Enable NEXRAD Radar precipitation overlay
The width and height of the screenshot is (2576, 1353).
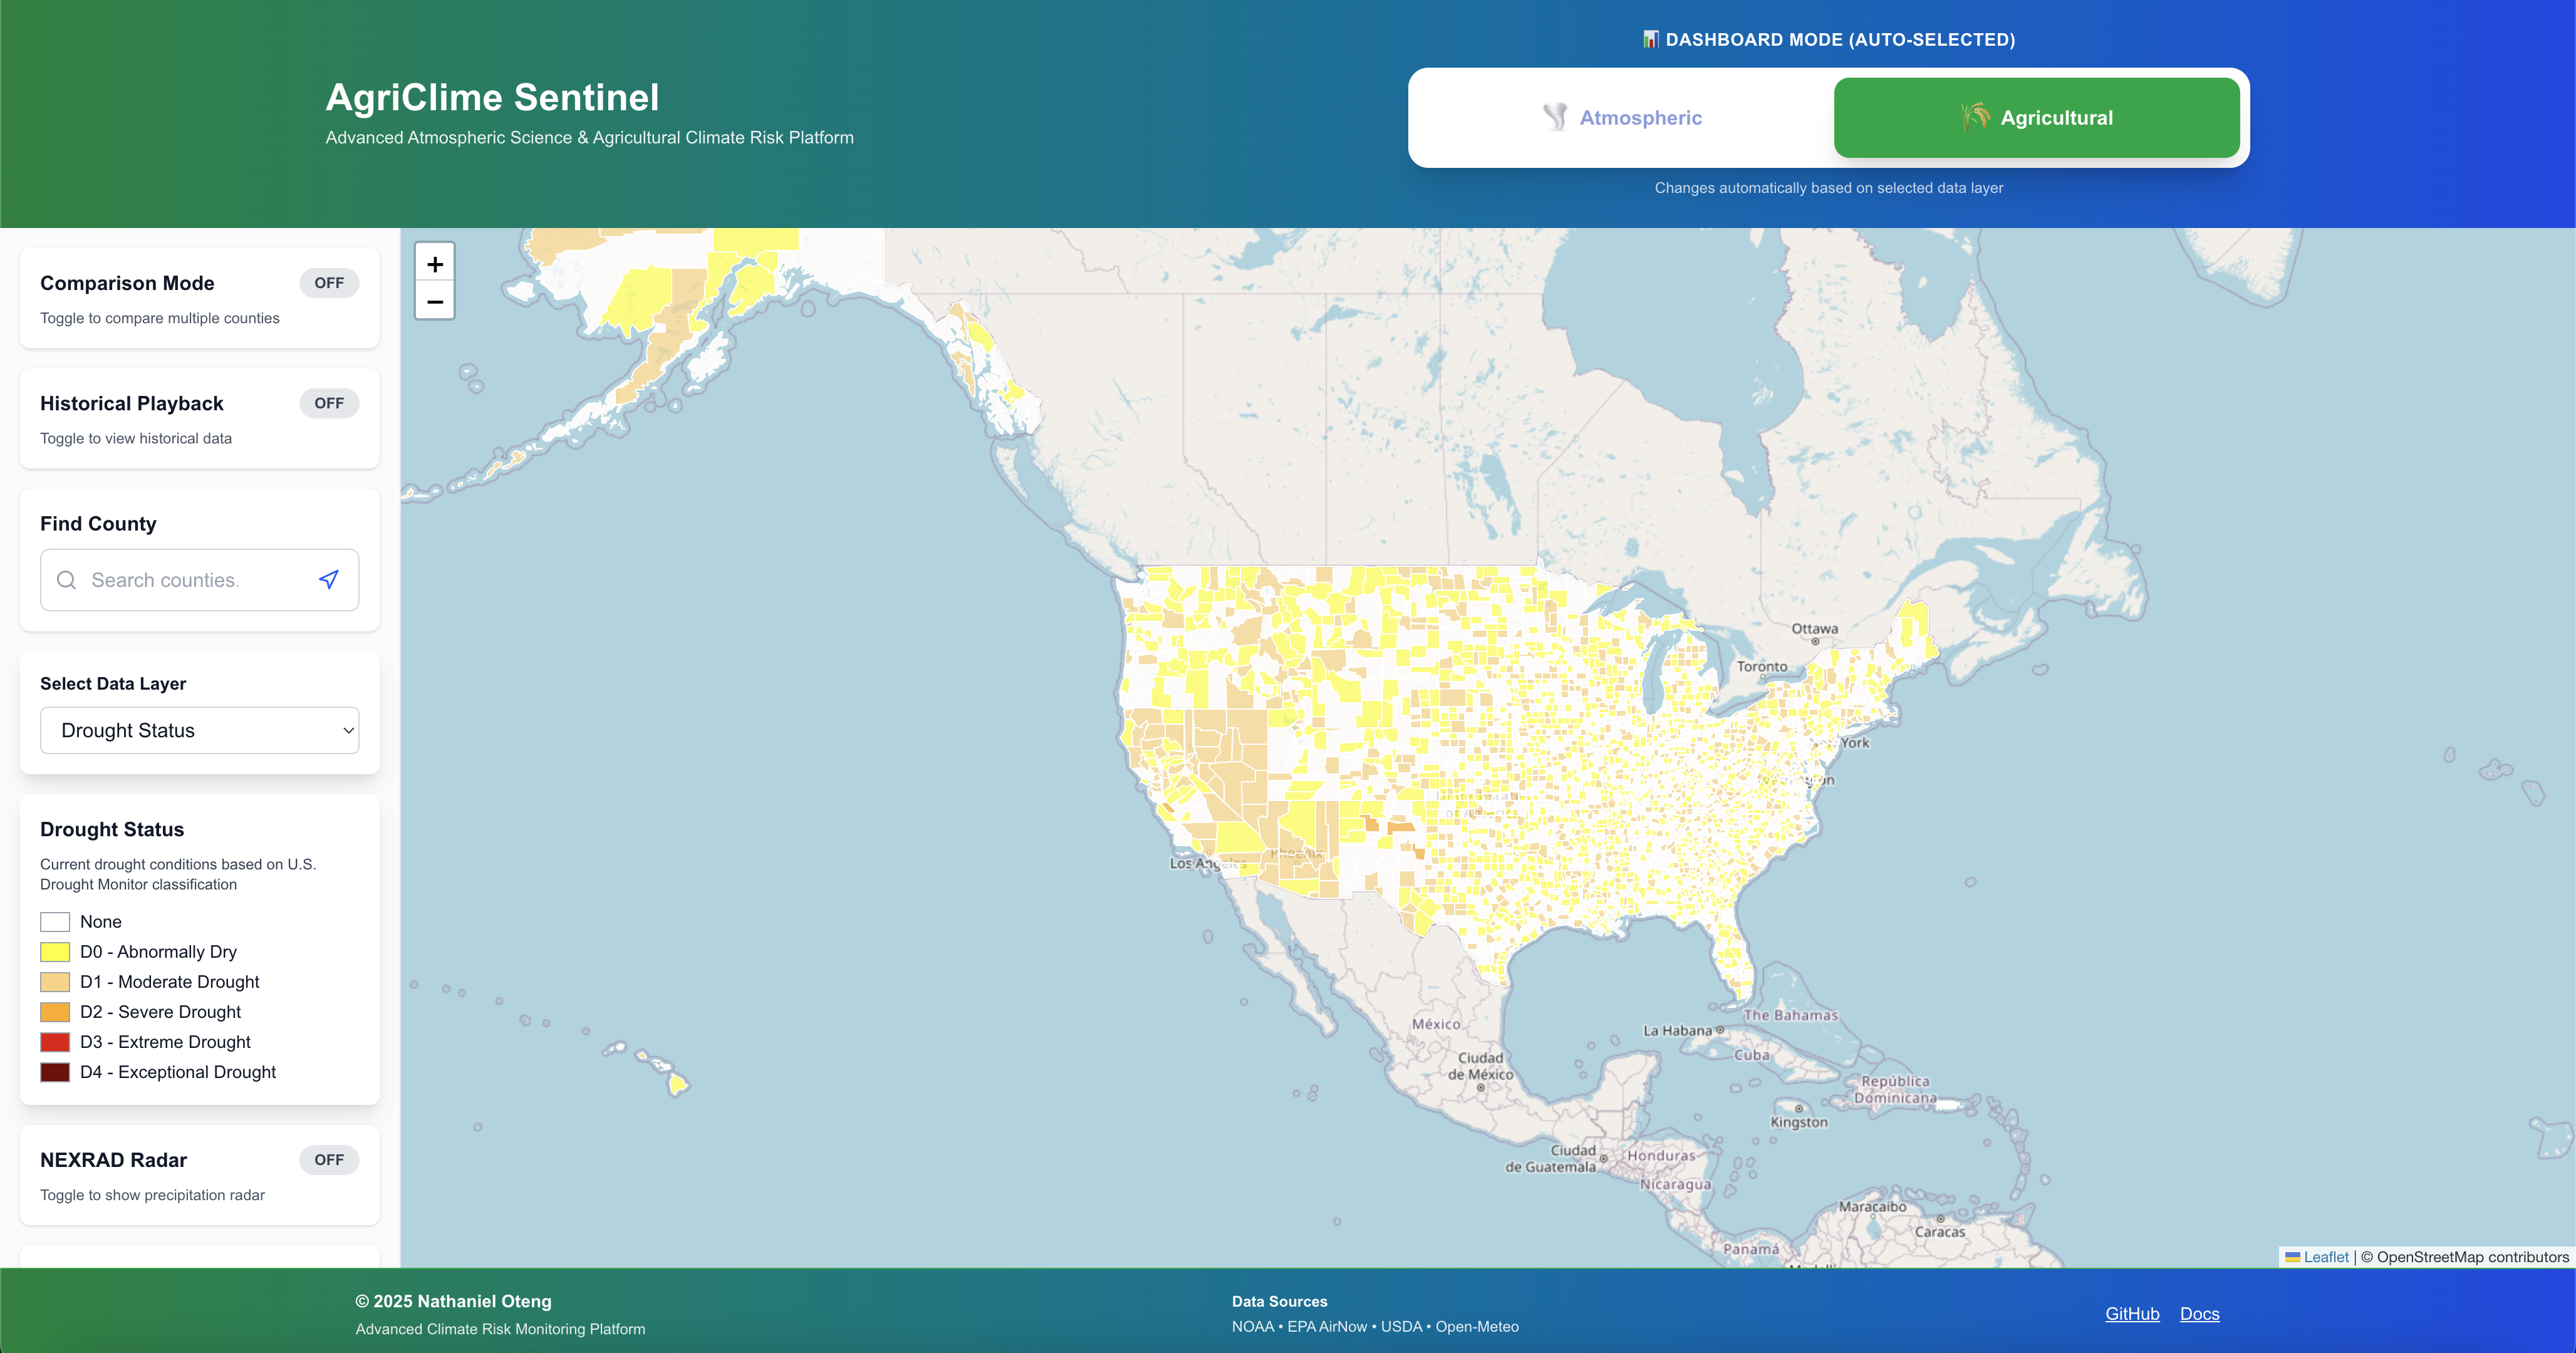[x=329, y=1159]
